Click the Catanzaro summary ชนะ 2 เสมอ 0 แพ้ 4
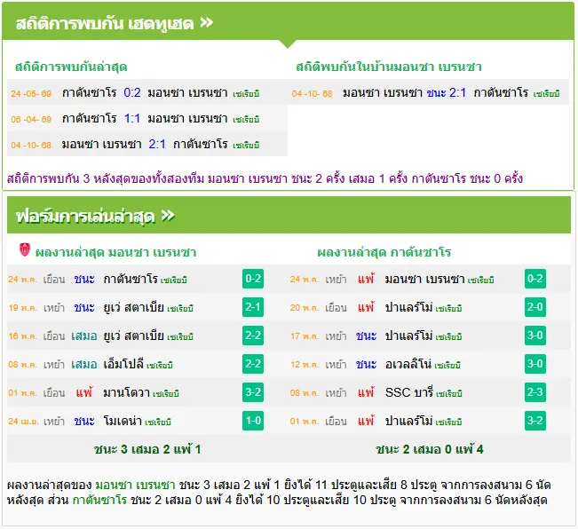Screen dimensions: 578x529 click(x=430, y=449)
